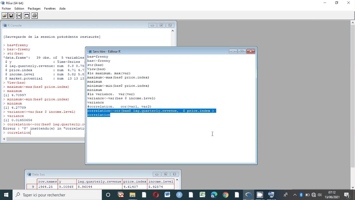The image size is (355, 200).
Task: Click the RGui workspace scroll-down arrow
Action: click(x=353, y=187)
